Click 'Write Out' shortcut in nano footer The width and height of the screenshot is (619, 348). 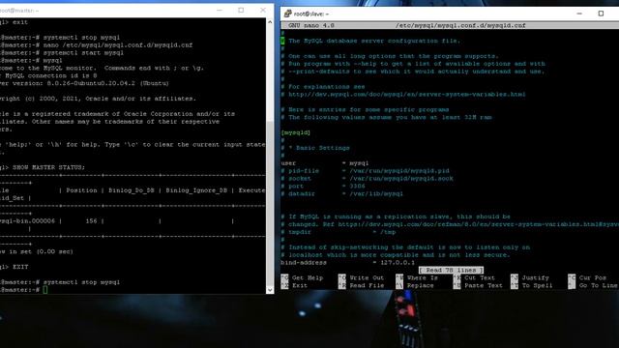coord(361,277)
